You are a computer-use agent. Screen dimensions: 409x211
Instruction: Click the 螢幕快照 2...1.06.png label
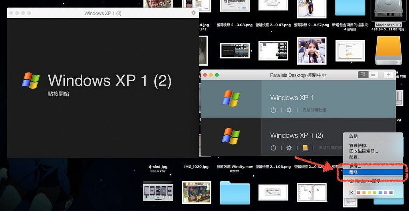click(273, 167)
